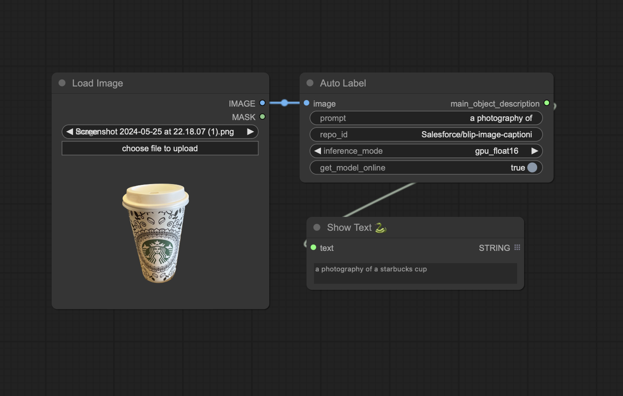Edit the repo_id field value
The image size is (623, 396).
point(426,134)
